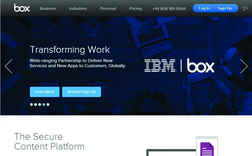Select the second carousel dot
Image resolution: width=252 pixels, height=156 pixels.
tap(36, 105)
